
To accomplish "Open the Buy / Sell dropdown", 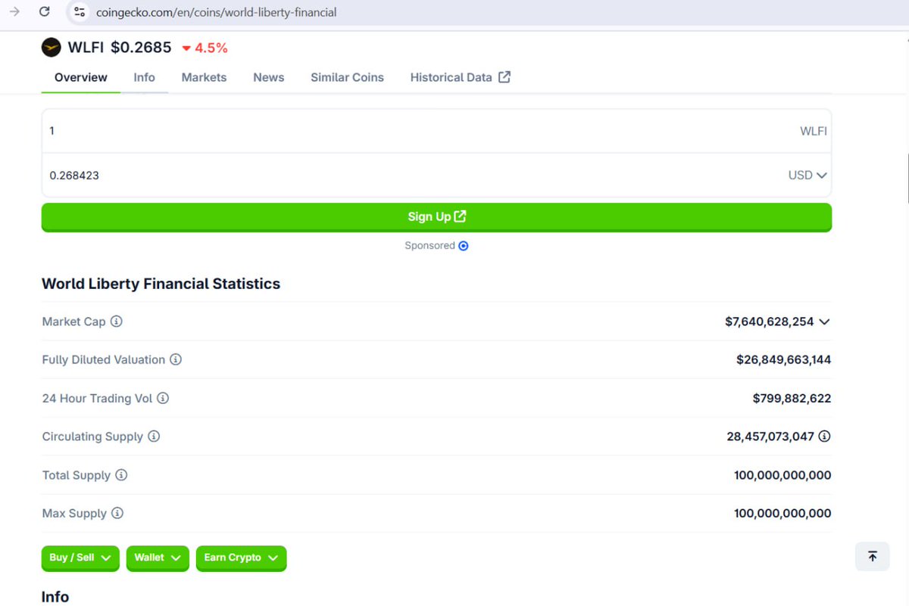I will (80, 558).
